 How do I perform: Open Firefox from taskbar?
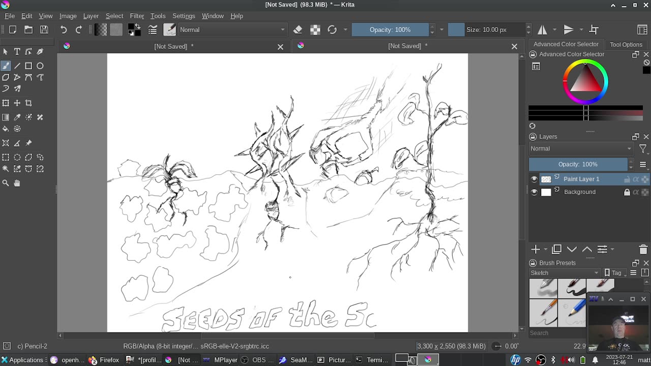pos(104,360)
